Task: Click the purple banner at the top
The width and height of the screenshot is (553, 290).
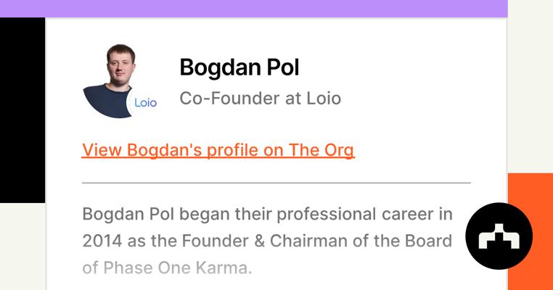Action: pyautogui.click(x=253, y=8)
